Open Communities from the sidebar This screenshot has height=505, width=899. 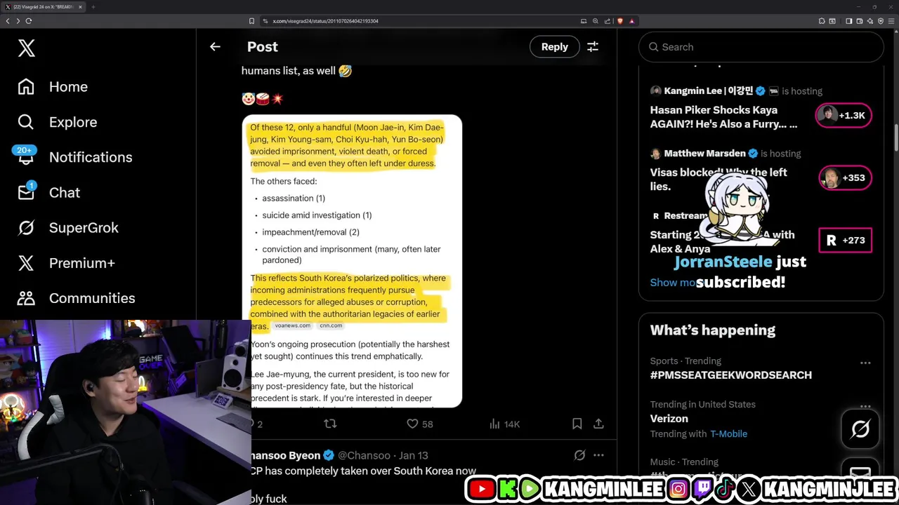coord(76,298)
